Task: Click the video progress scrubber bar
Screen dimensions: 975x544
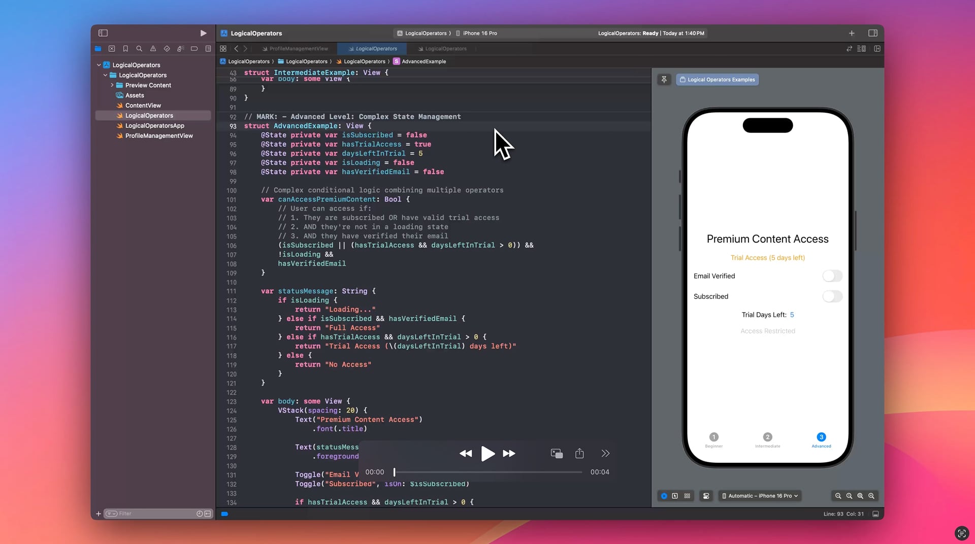Action: tap(488, 472)
